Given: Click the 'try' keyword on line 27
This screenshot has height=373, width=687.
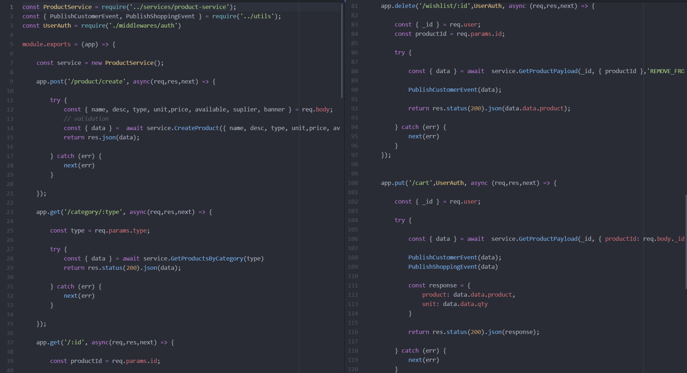Looking at the screenshot, I should point(55,249).
